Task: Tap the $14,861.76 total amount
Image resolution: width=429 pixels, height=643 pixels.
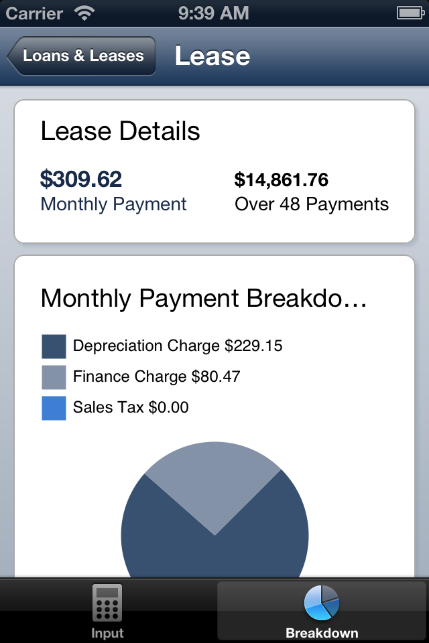Action: point(282,180)
